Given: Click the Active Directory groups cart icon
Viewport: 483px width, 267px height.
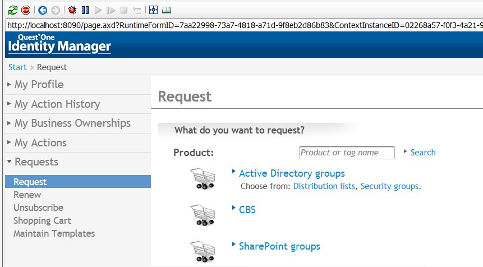Looking at the screenshot, I should 203,178.
